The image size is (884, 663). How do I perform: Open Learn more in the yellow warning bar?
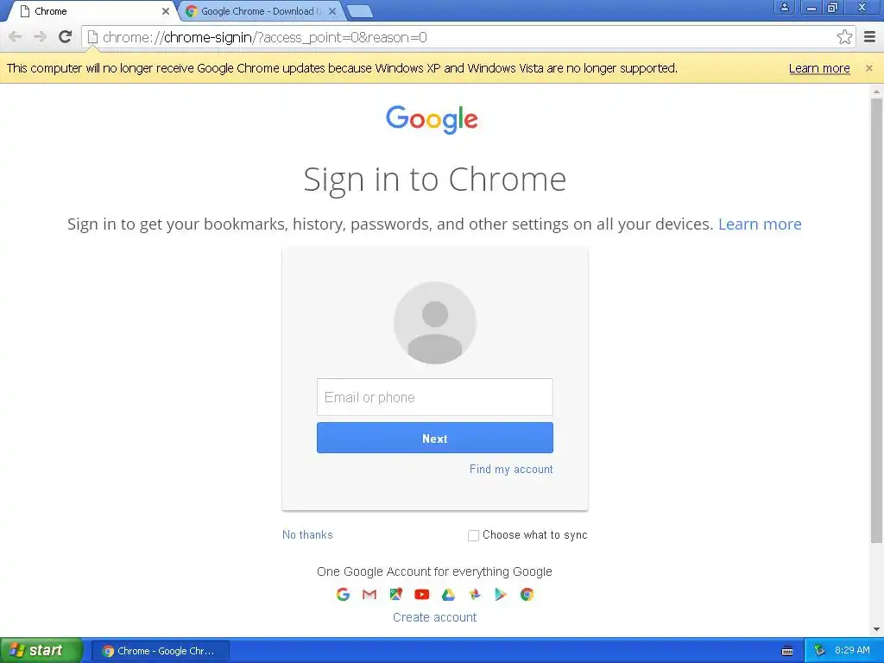coord(819,68)
